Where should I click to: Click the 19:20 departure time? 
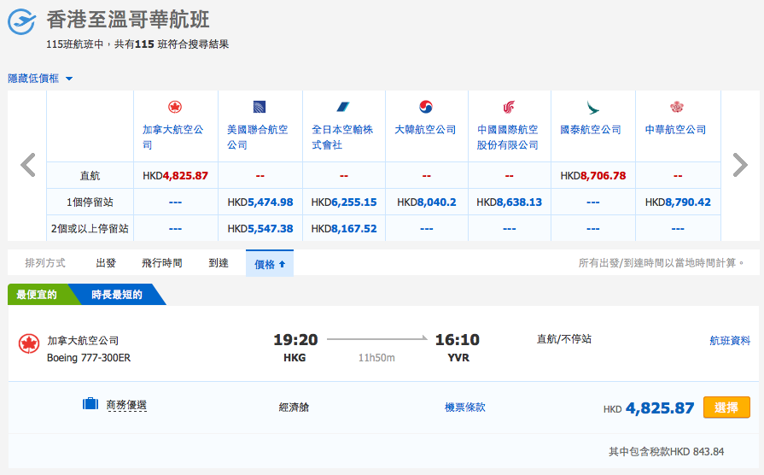click(295, 339)
